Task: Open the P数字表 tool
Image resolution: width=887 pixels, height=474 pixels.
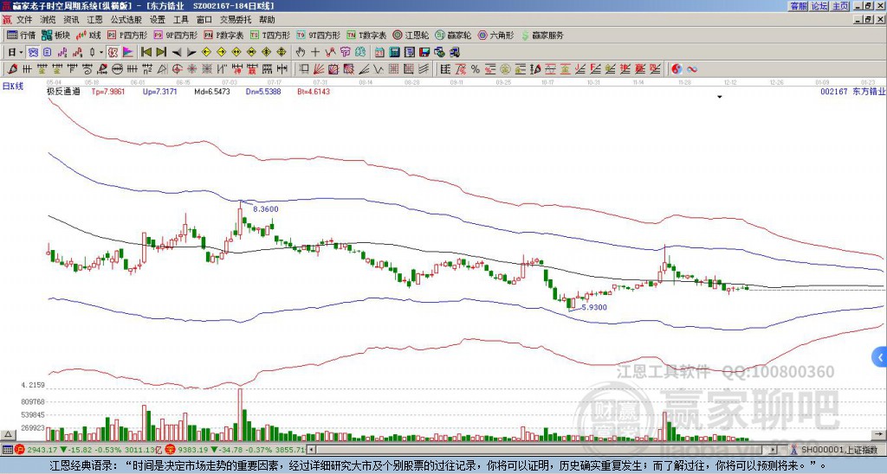Action: (223, 35)
